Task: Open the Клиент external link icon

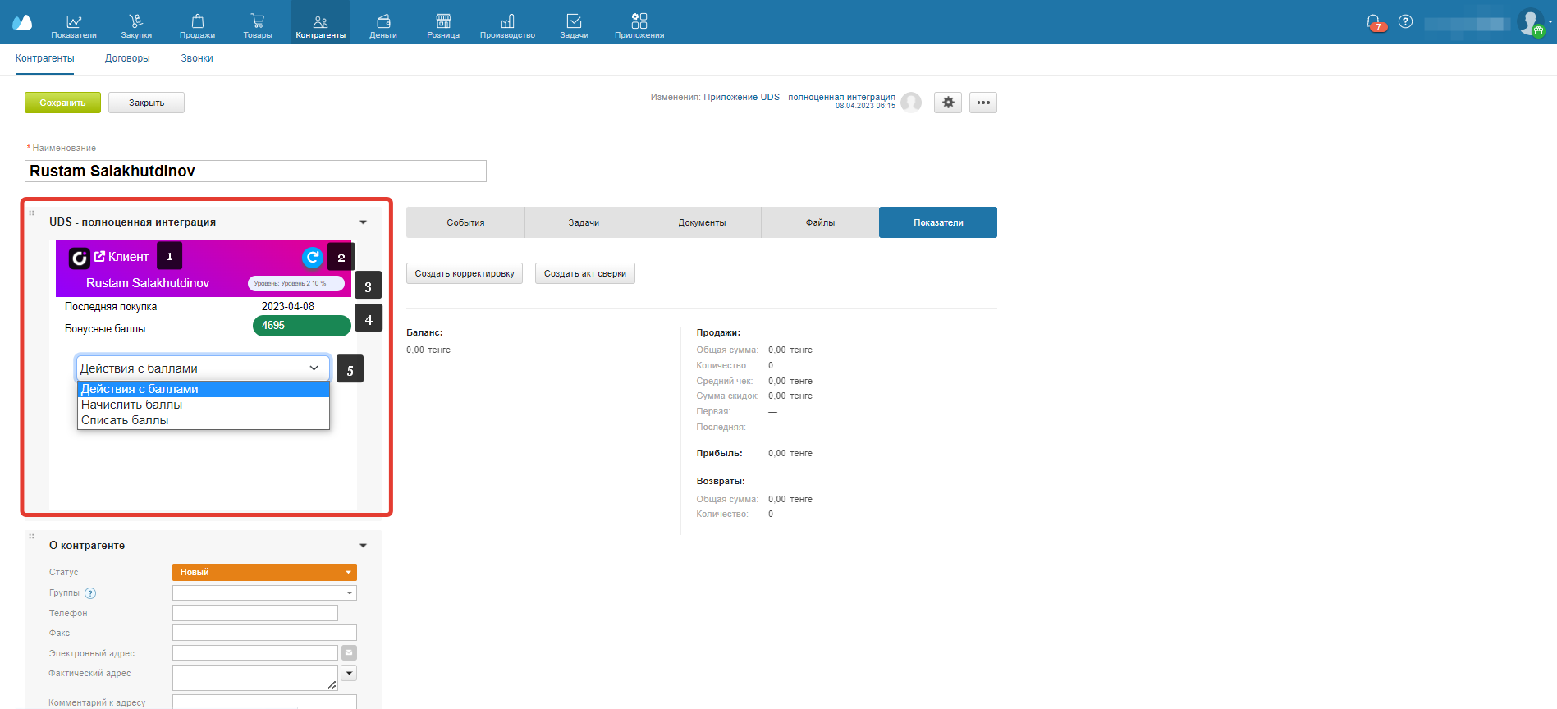Action: tap(99, 257)
